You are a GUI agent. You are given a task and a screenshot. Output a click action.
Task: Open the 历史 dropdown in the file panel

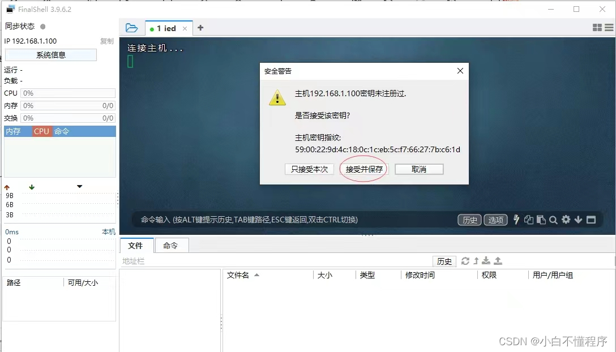444,261
